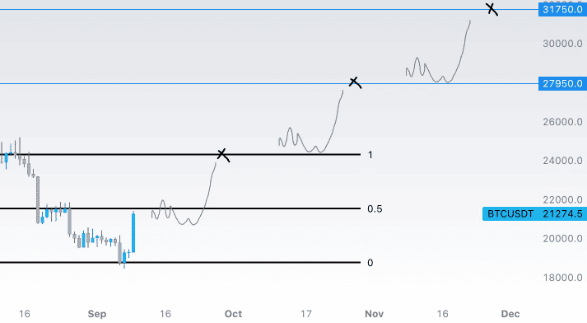Select the tall blue bullish candle

coord(133,232)
